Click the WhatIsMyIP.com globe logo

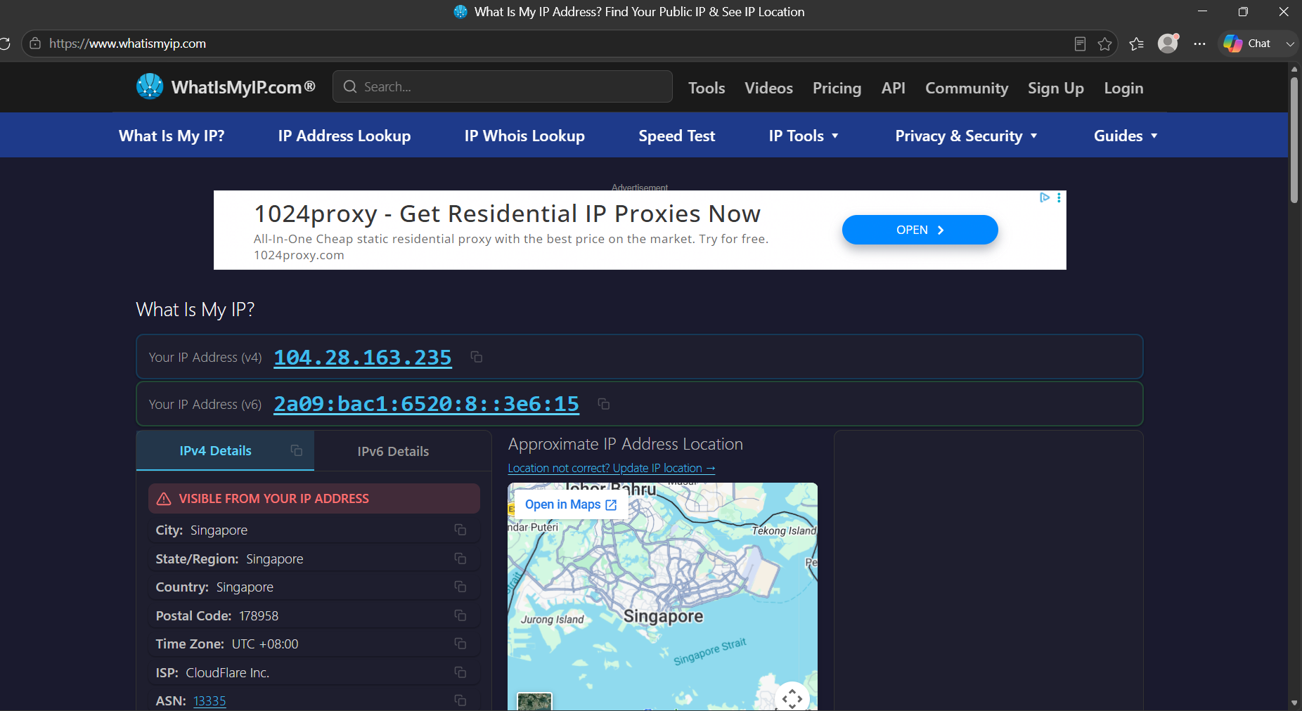(x=150, y=86)
